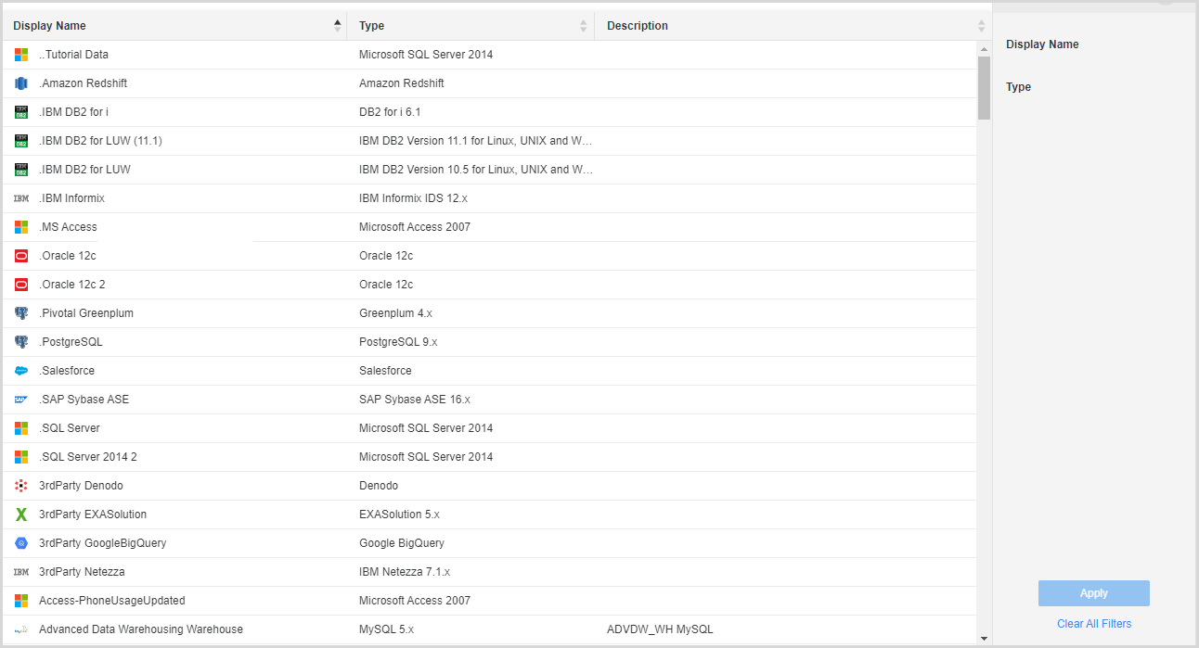Screen dimensions: 1199x648
Task: Click the Microsoft icon beside ..Tutorial Data
Action: 21,55
